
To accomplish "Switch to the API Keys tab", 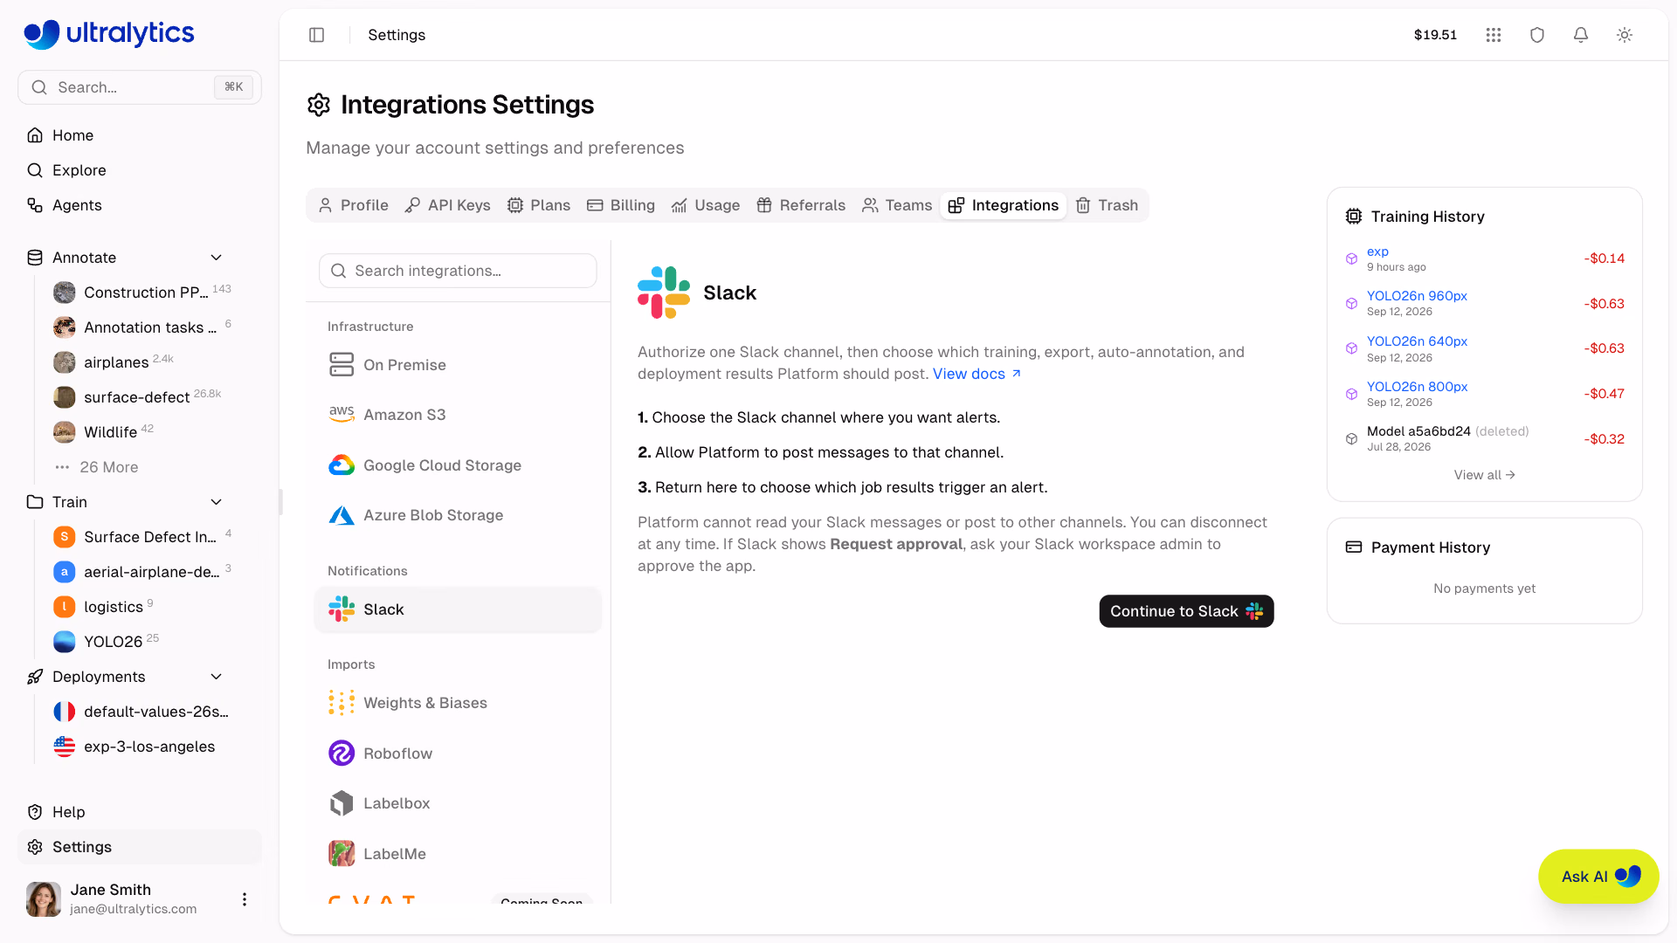I will click(x=448, y=205).
